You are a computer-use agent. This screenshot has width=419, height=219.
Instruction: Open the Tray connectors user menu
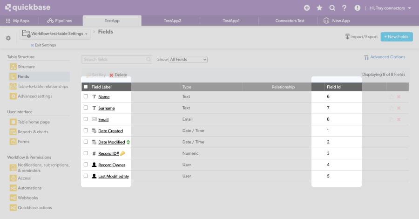click(390, 8)
